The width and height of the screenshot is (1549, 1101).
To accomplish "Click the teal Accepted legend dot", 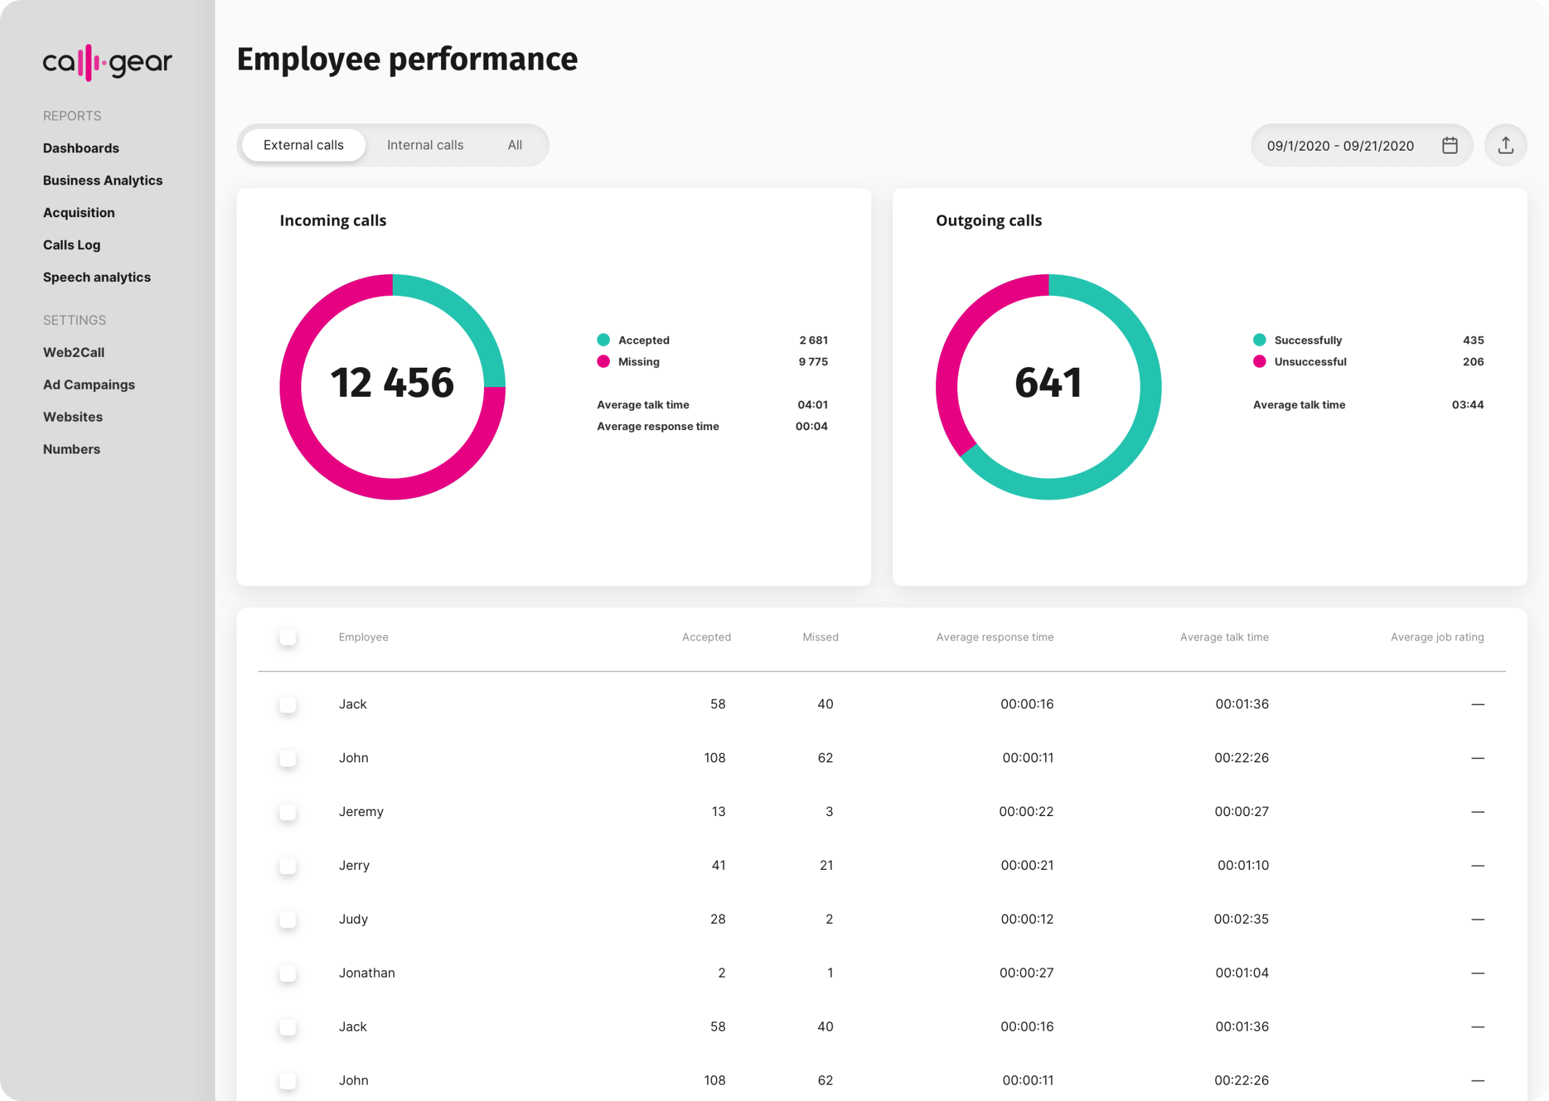I will tap(603, 339).
